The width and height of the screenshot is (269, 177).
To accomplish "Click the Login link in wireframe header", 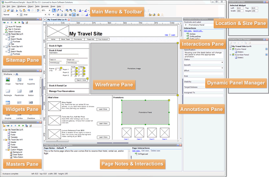I will (173, 35).
